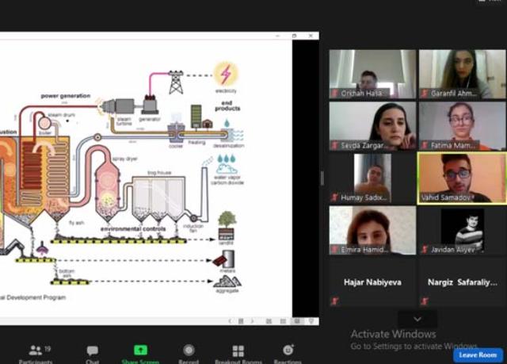Open the Reactions menu
The width and height of the screenshot is (507, 364).
288,354
